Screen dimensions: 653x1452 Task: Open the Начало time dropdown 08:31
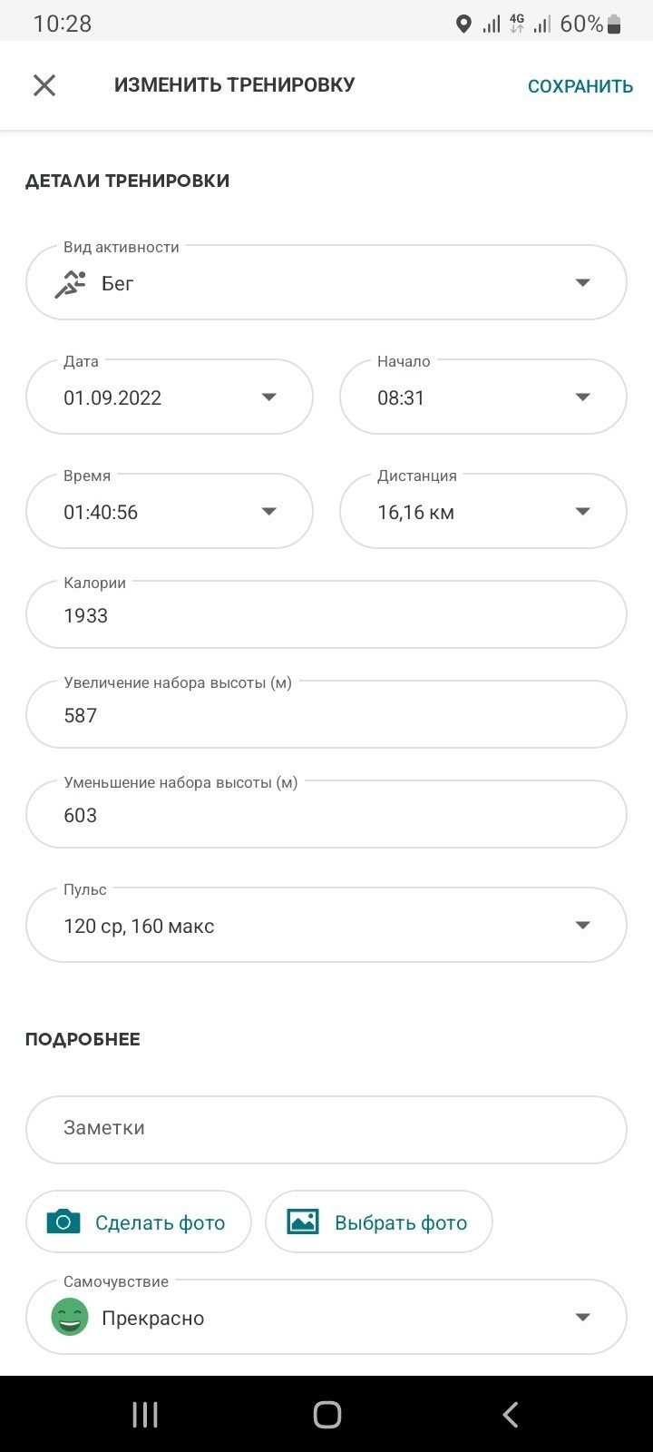[483, 397]
